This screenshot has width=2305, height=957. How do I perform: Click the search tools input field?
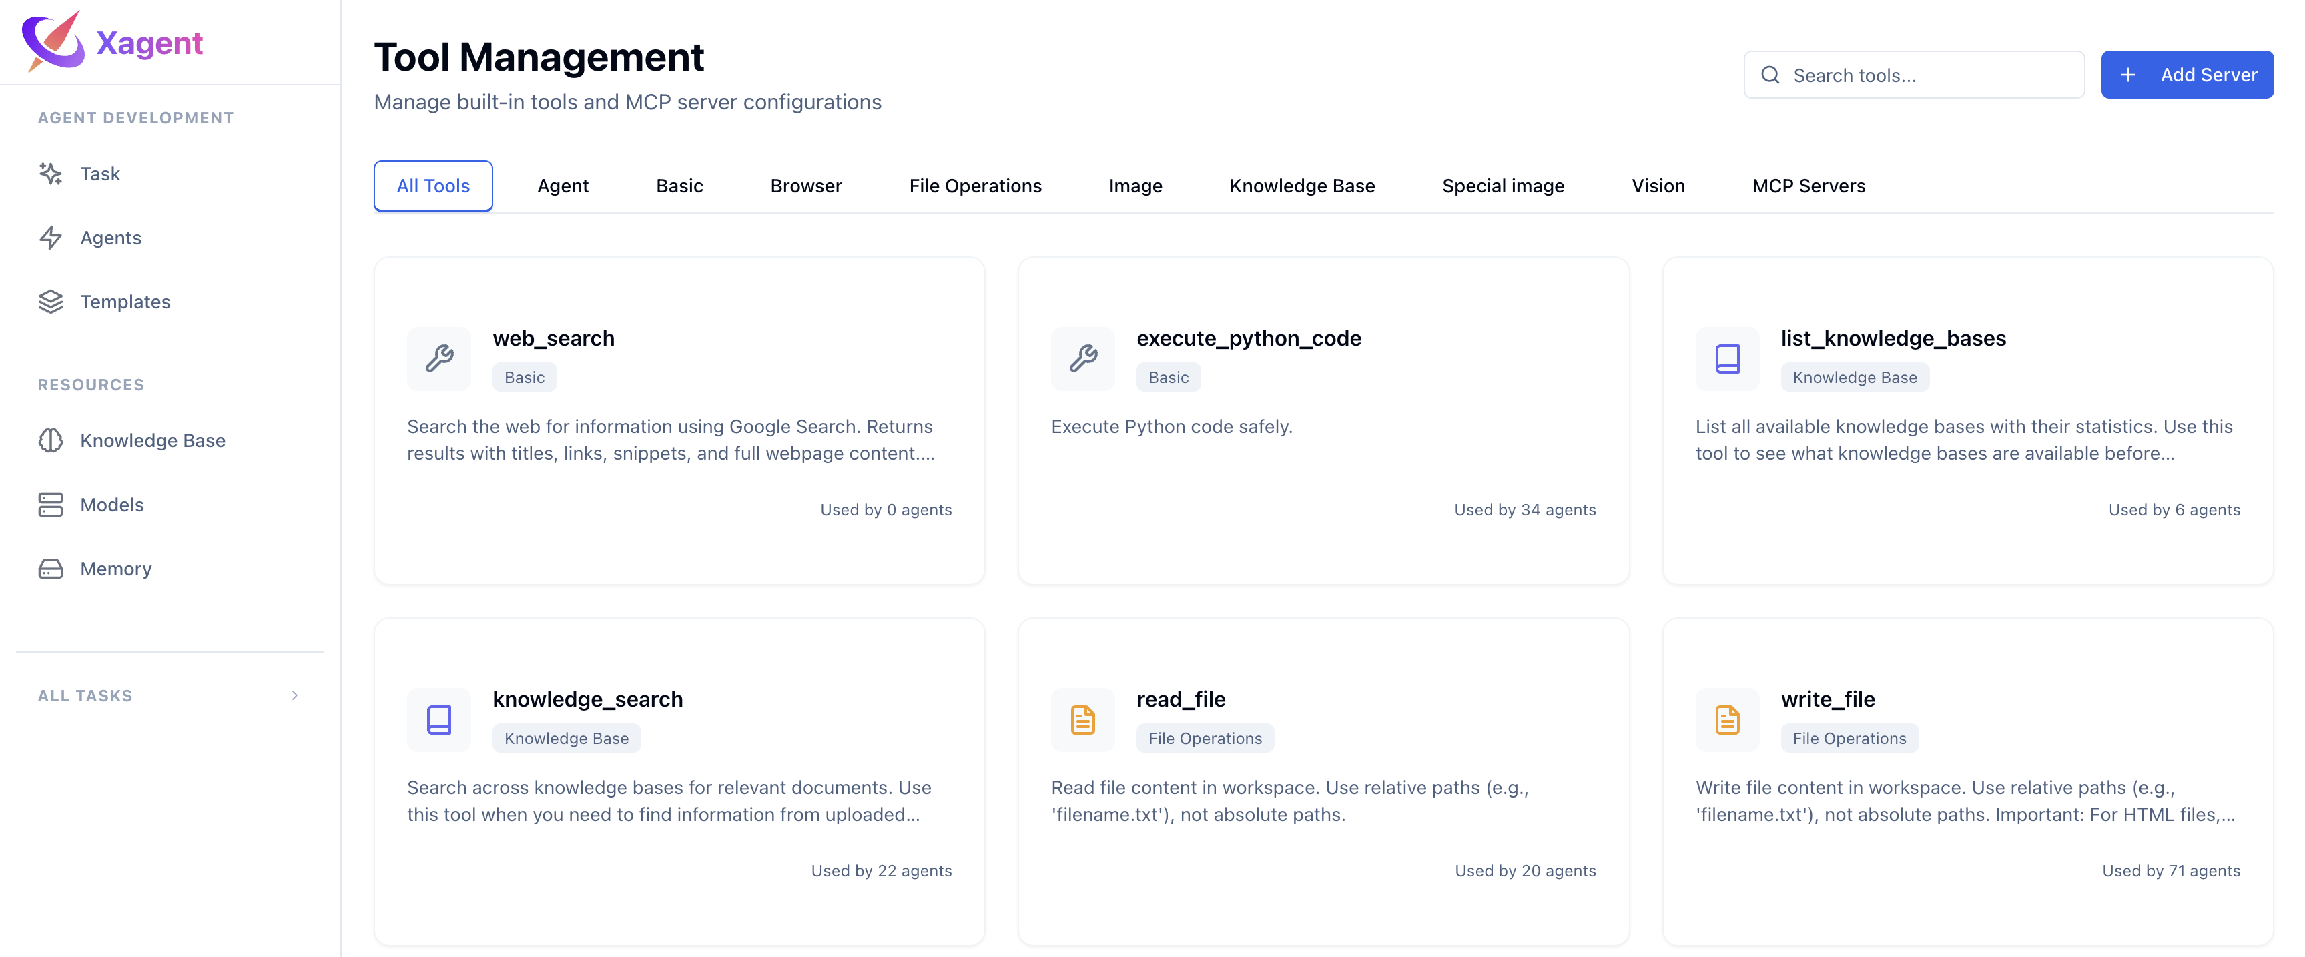(1914, 74)
